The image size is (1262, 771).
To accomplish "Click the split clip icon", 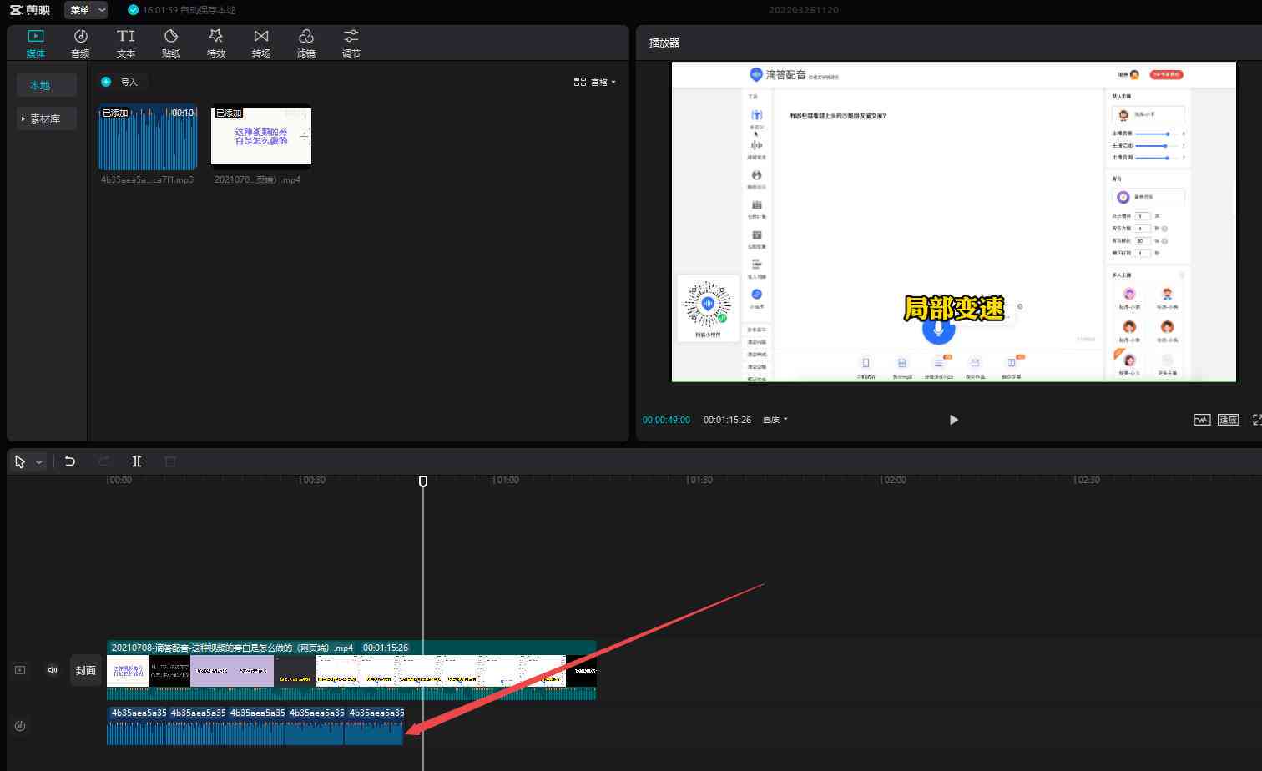I will point(137,461).
